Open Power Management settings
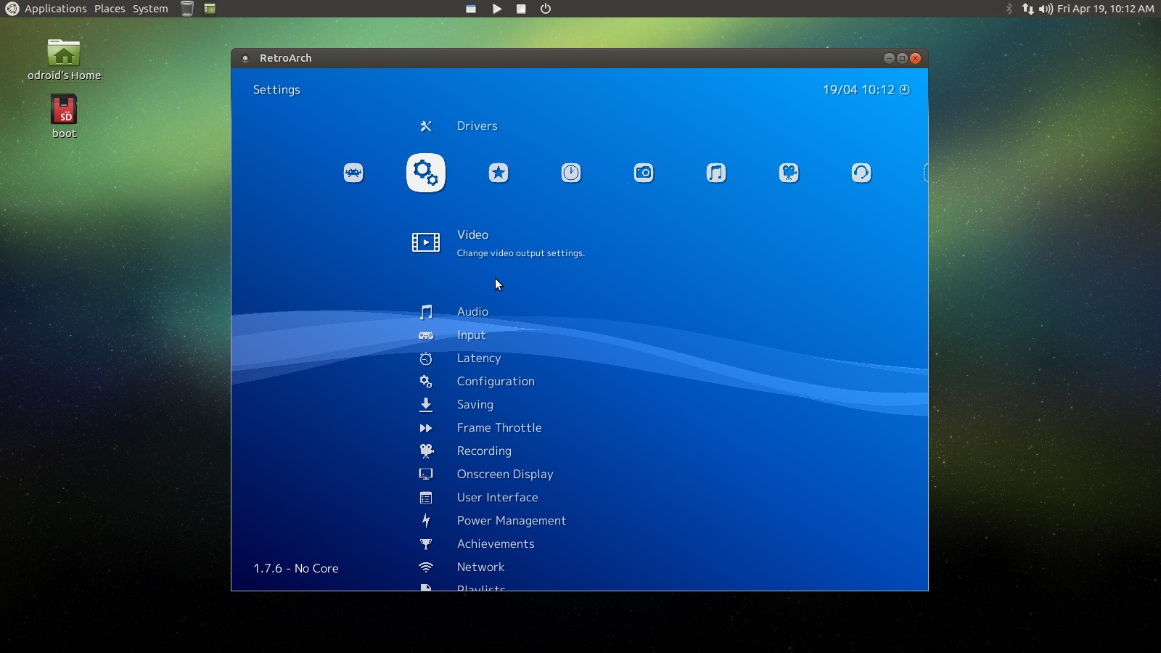The width and height of the screenshot is (1161, 653). (511, 520)
